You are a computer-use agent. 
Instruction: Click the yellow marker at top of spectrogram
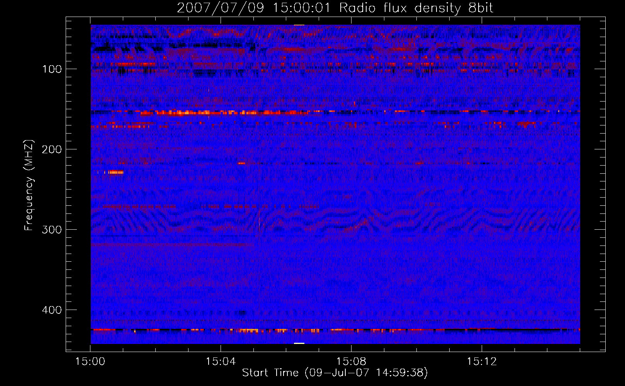coord(299,25)
